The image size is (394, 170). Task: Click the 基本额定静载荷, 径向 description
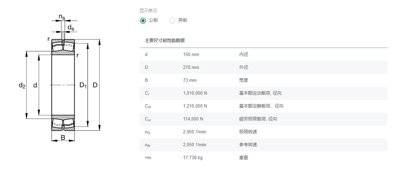pos(261,106)
